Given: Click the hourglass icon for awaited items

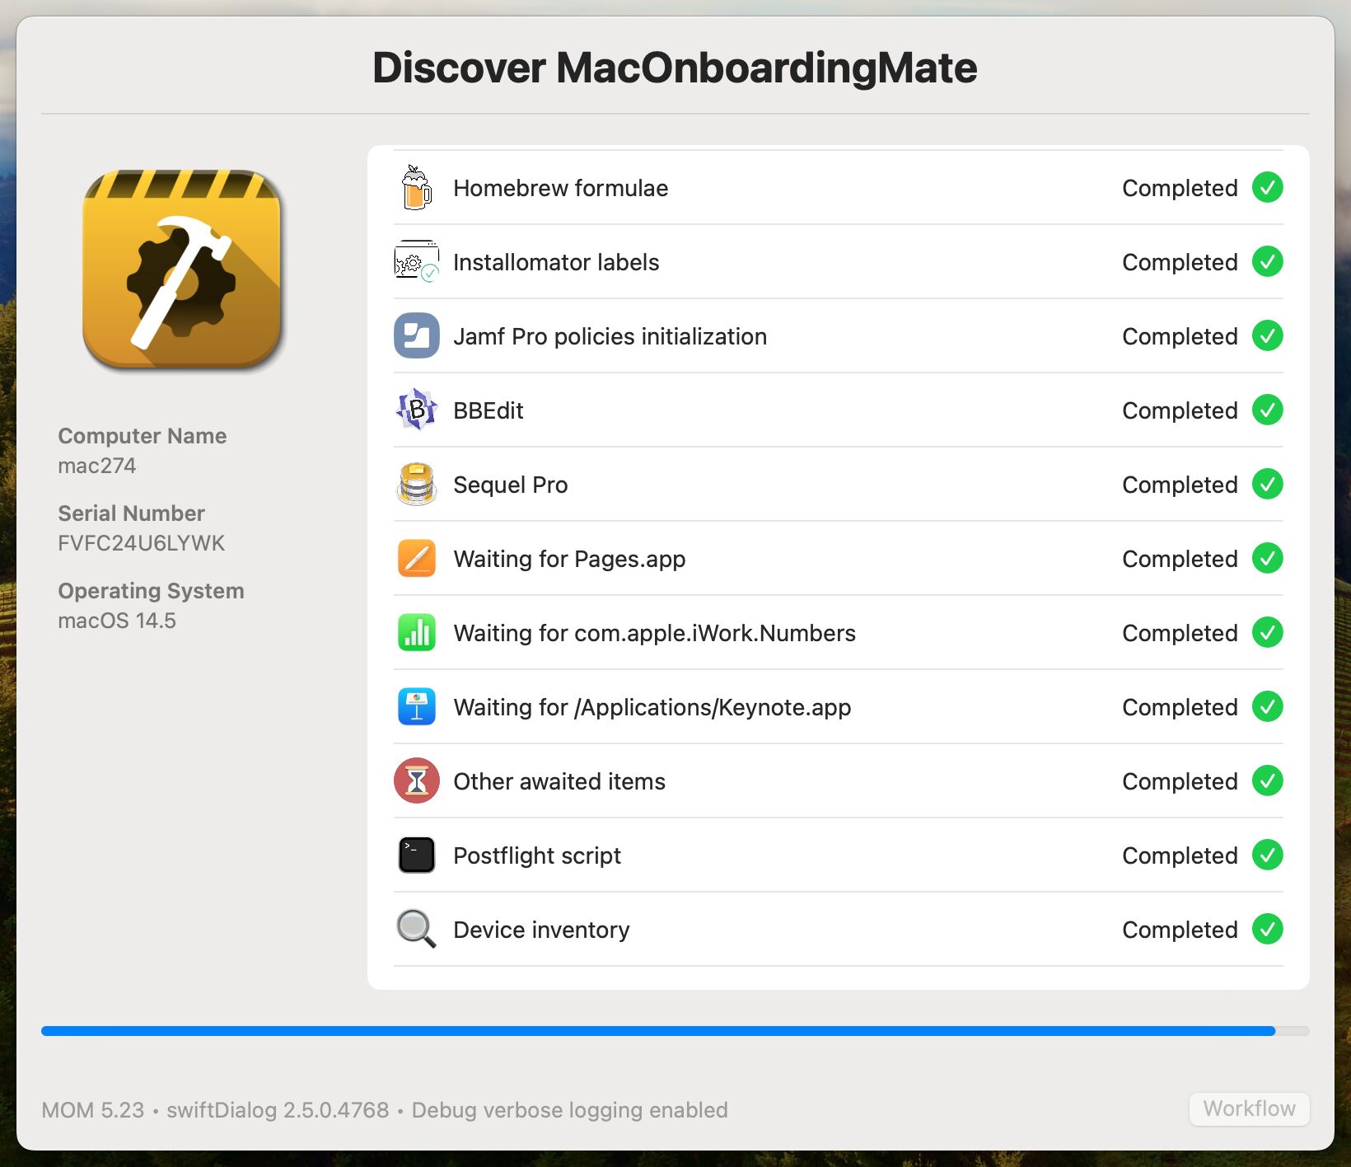Looking at the screenshot, I should coord(416,780).
